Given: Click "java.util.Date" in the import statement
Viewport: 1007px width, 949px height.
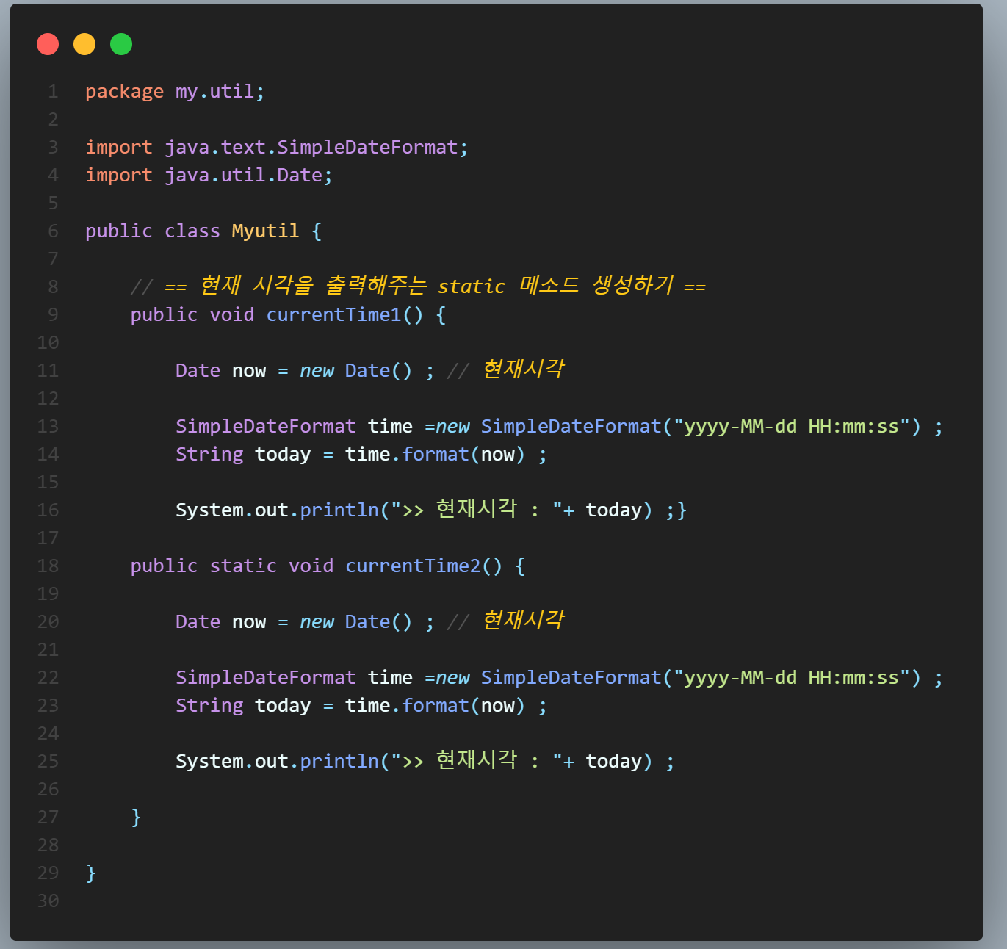Looking at the screenshot, I should (243, 176).
